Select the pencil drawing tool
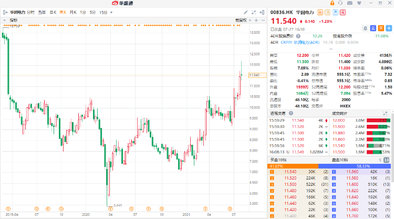The height and width of the screenshot is (219, 394). coord(245,12)
